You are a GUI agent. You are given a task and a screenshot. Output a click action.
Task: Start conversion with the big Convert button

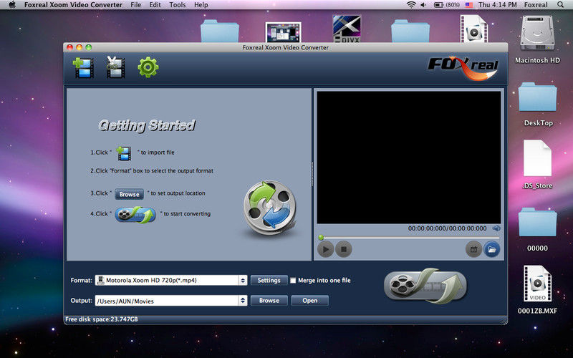[425, 286]
